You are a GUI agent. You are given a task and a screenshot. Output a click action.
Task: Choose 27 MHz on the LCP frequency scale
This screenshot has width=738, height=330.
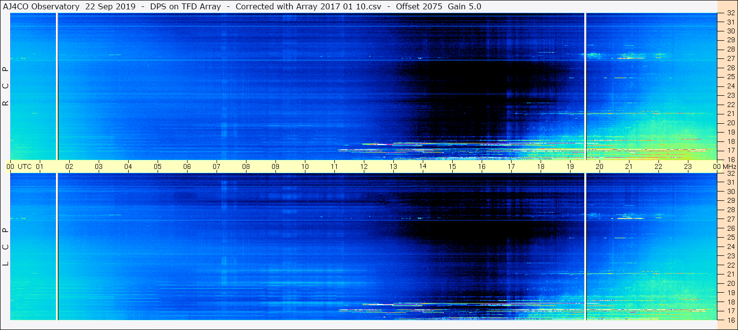coord(730,219)
